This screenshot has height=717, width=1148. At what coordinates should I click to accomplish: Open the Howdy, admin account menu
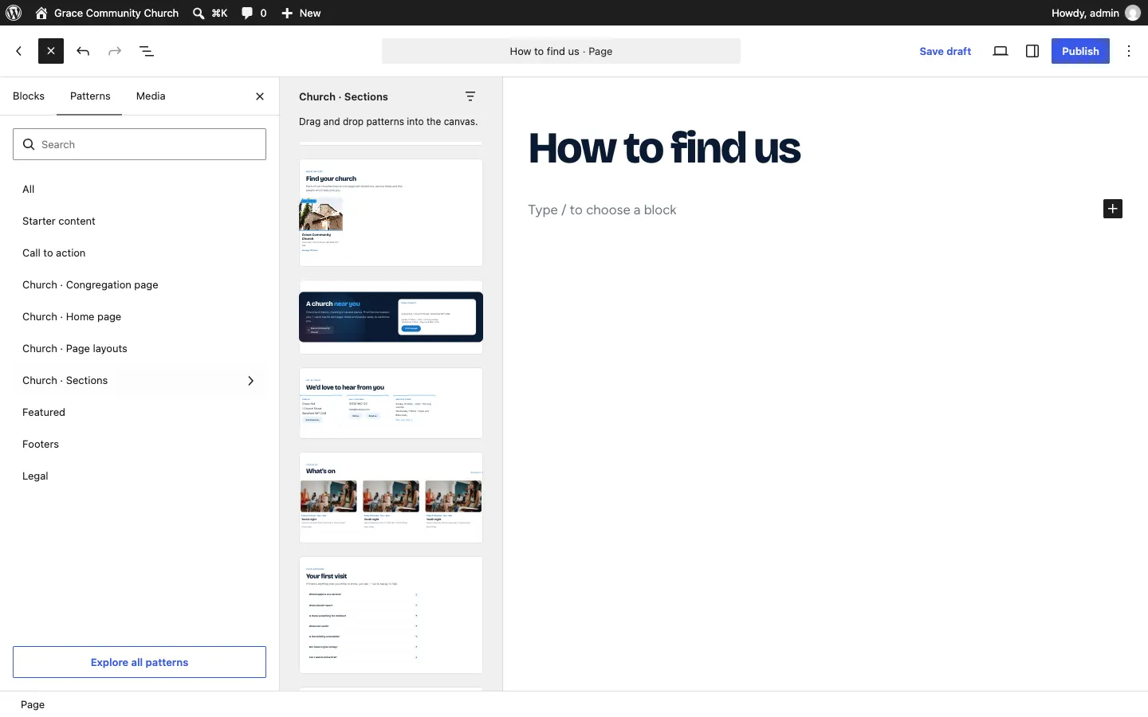pyautogui.click(x=1096, y=13)
